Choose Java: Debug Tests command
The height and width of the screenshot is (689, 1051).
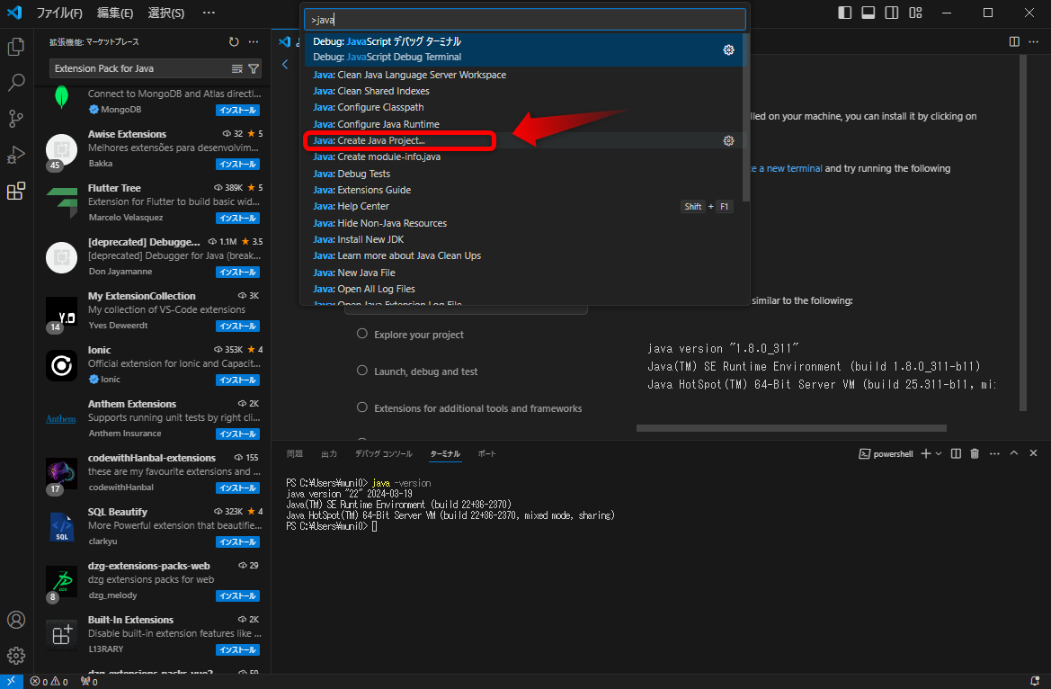click(523, 174)
